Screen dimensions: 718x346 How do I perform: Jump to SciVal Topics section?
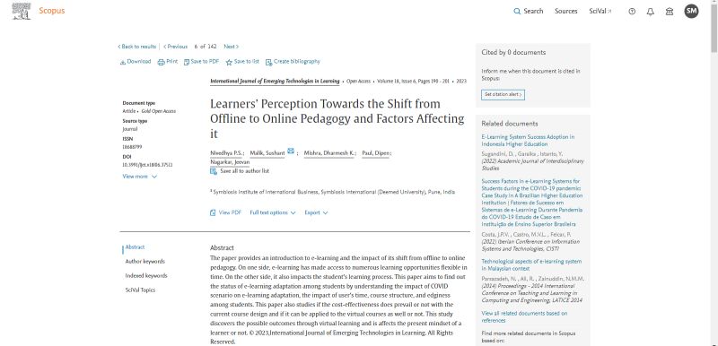coord(140,290)
